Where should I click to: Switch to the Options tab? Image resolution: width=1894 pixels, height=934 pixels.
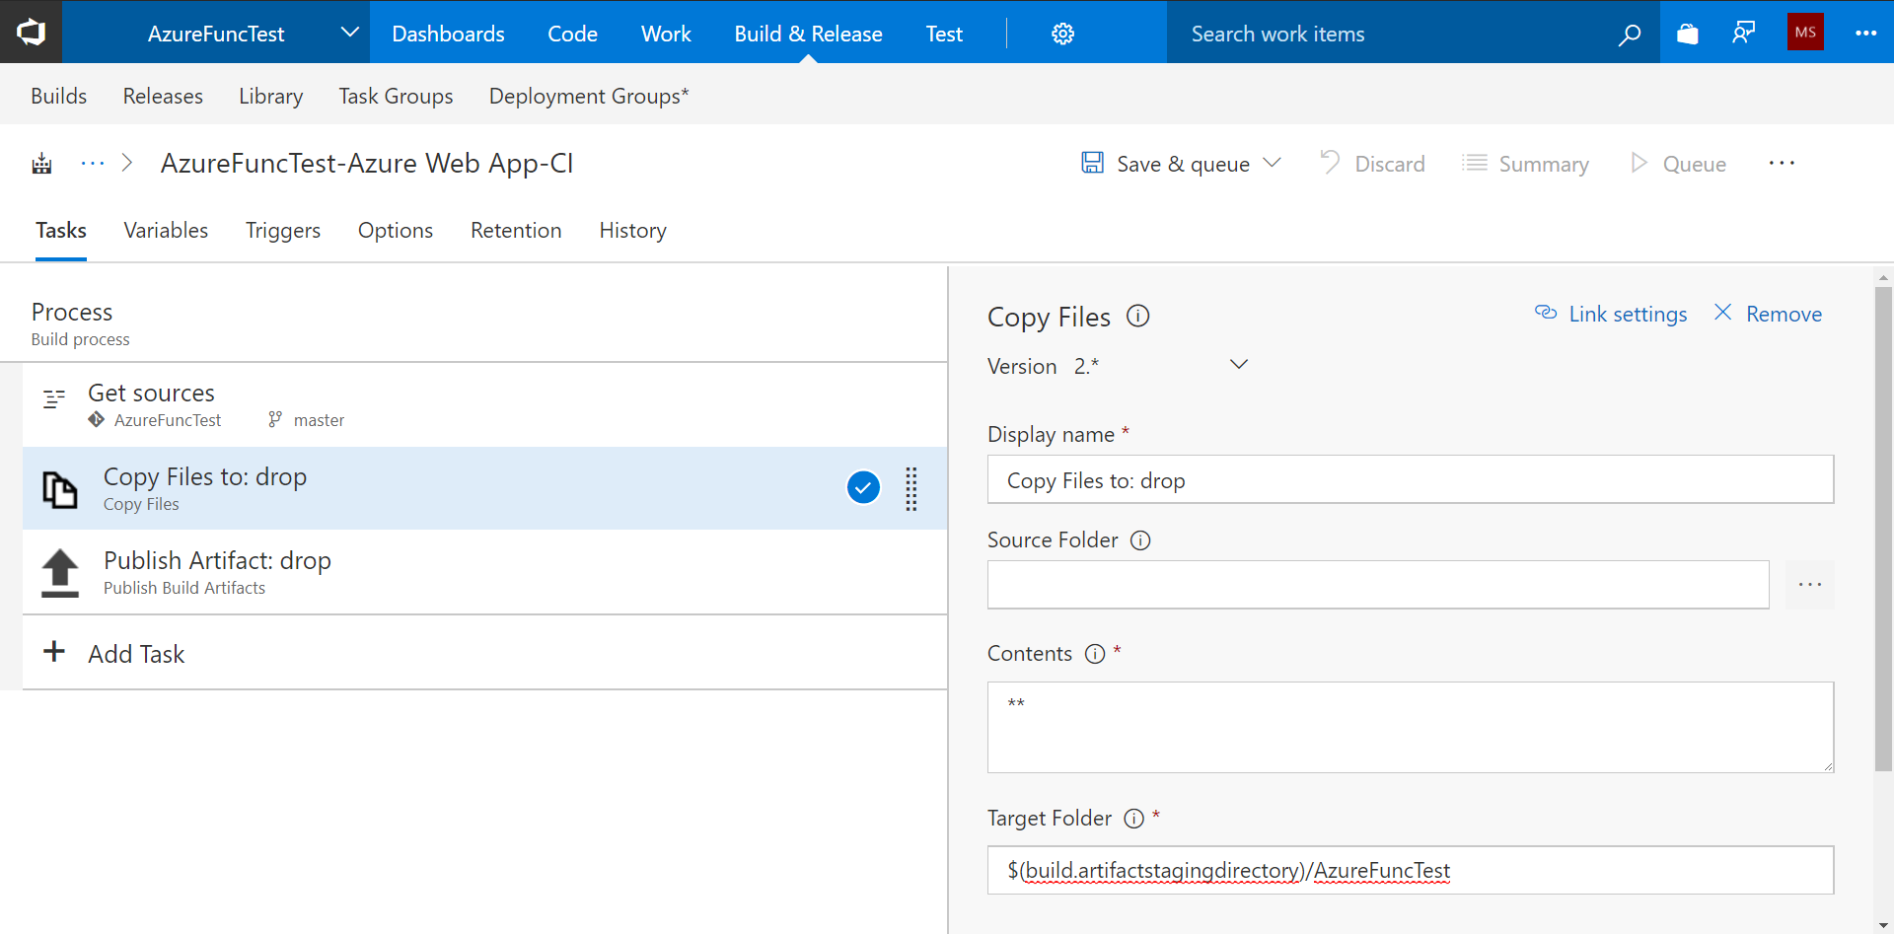click(x=396, y=230)
